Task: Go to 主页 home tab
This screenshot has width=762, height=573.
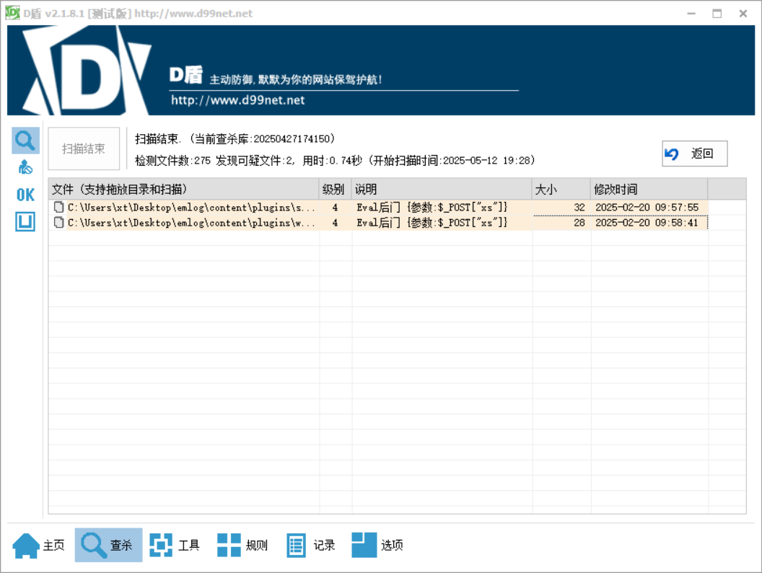Action: coord(39,545)
